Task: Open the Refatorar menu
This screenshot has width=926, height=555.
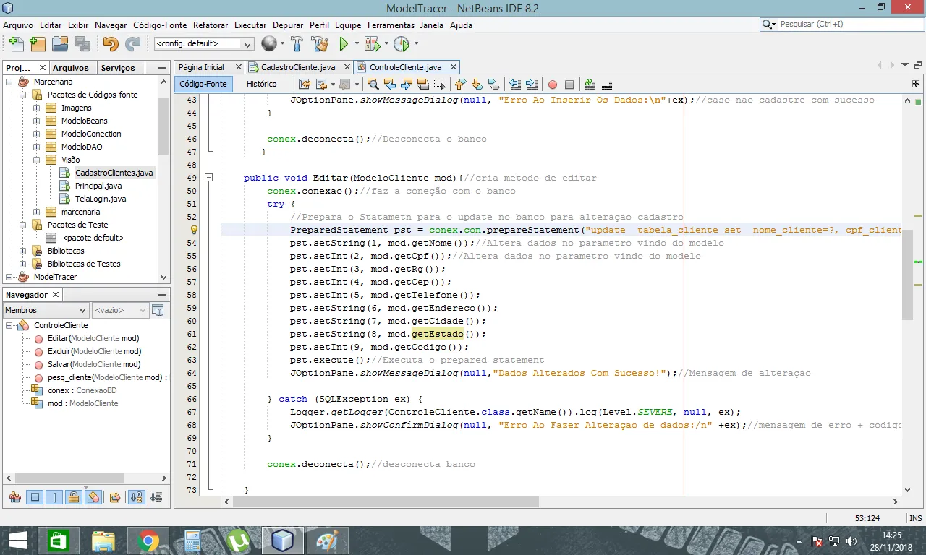Action: (x=211, y=25)
